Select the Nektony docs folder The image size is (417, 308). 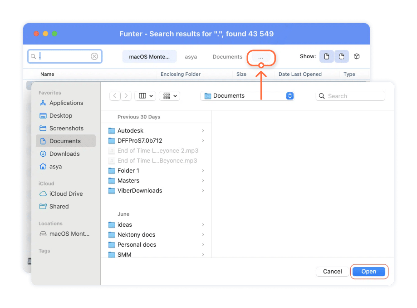coord(157,235)
